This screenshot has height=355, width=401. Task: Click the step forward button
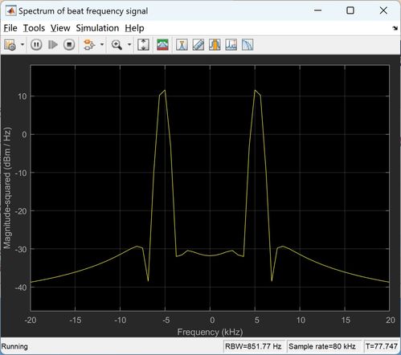point(53,45)
